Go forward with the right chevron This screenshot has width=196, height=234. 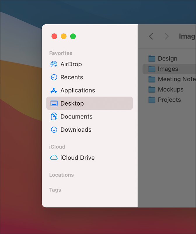167,36
